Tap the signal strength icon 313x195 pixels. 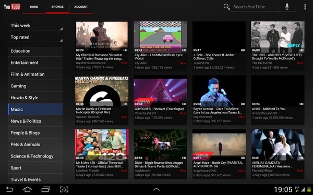pyautogui.click(x=303, y=189)
